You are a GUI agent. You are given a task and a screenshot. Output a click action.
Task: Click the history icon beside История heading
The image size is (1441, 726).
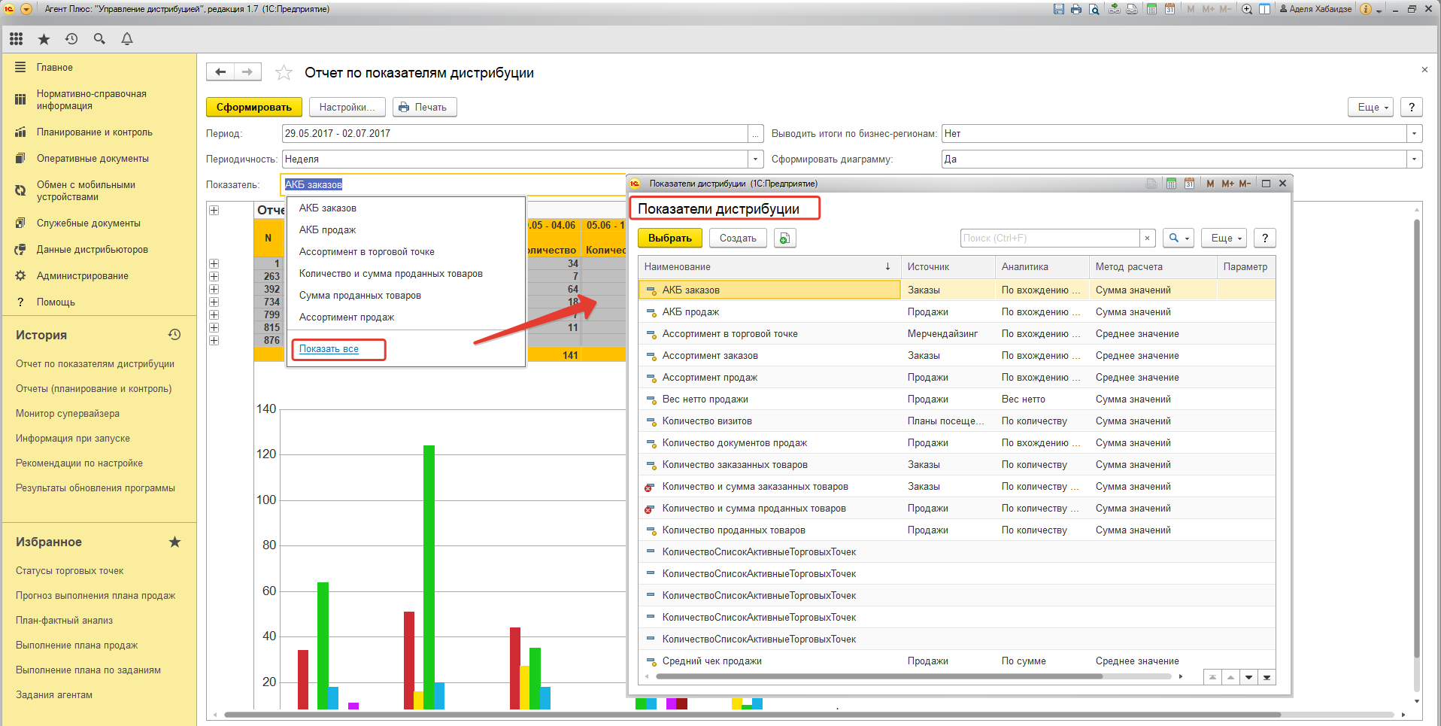click(174, 335)
